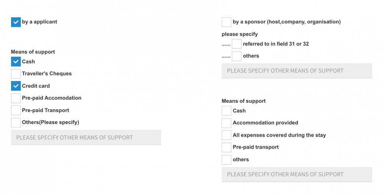384x194 pixels.
Task: Check the sponsor's Cash checkbox
Action: click(x=226, y=111)
